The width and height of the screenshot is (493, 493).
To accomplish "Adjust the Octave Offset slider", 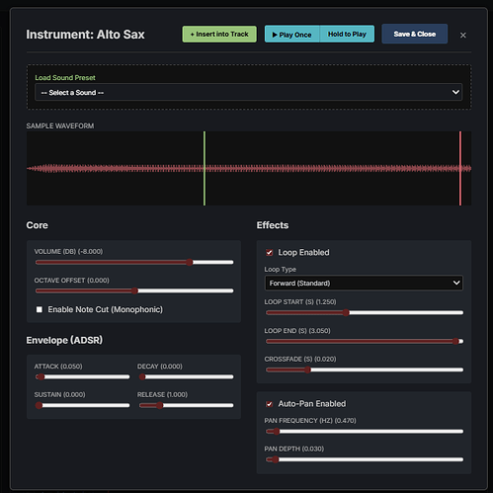I will pyautogui.click(x=134, y=290).
